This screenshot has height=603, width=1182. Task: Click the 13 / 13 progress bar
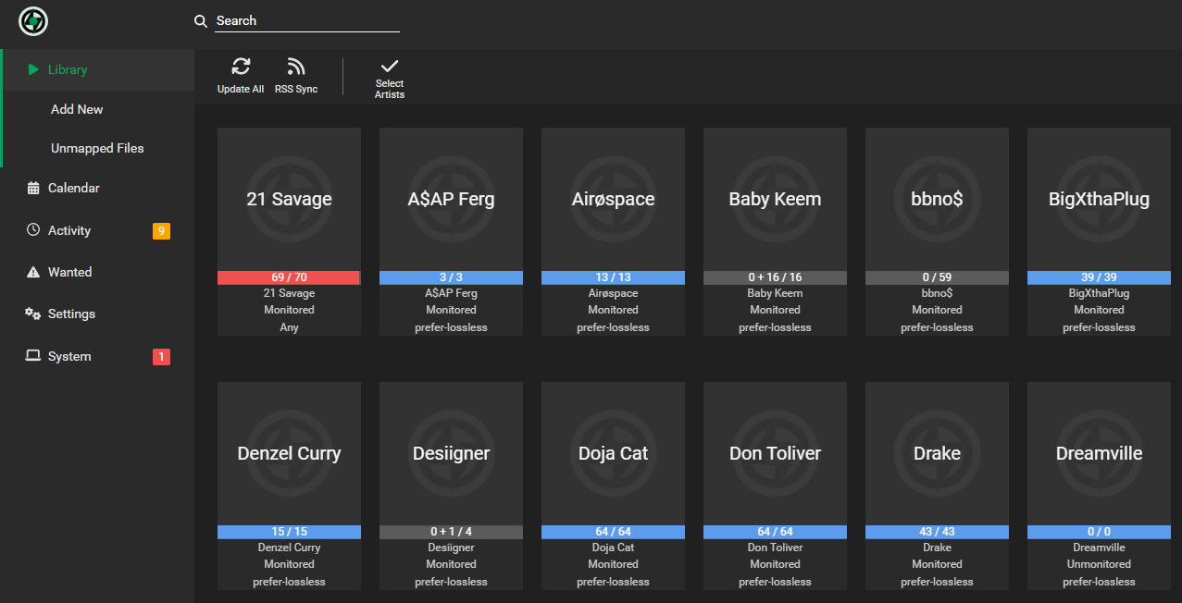(x=613, y=277)
